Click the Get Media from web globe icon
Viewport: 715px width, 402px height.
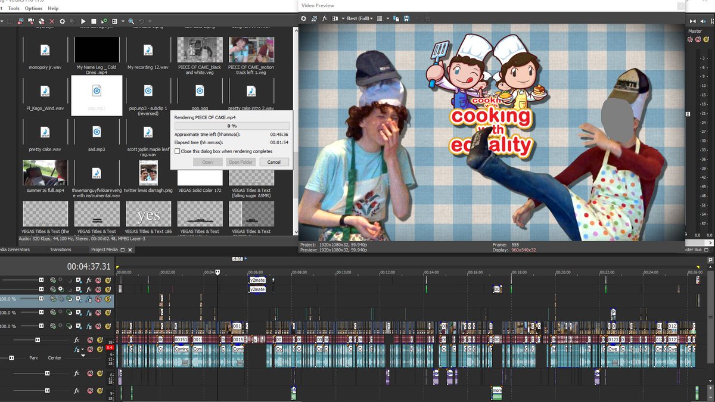click(42, 21)
